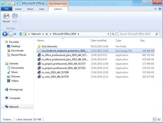Switch to Details view in the status bar
163x123 pixels.
[155, 119]
